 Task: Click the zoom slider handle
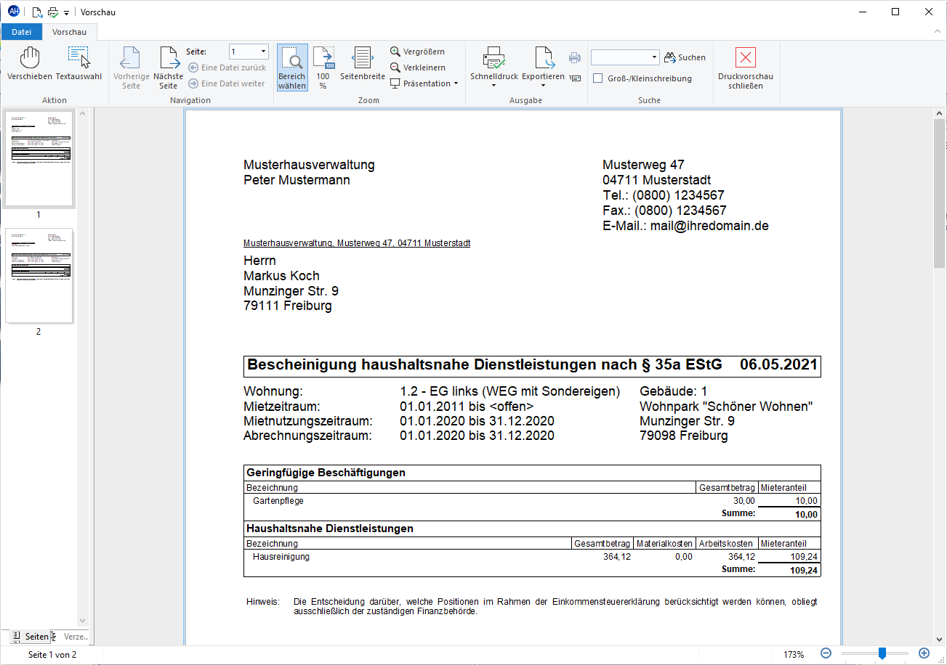click(x=882, y=653)
